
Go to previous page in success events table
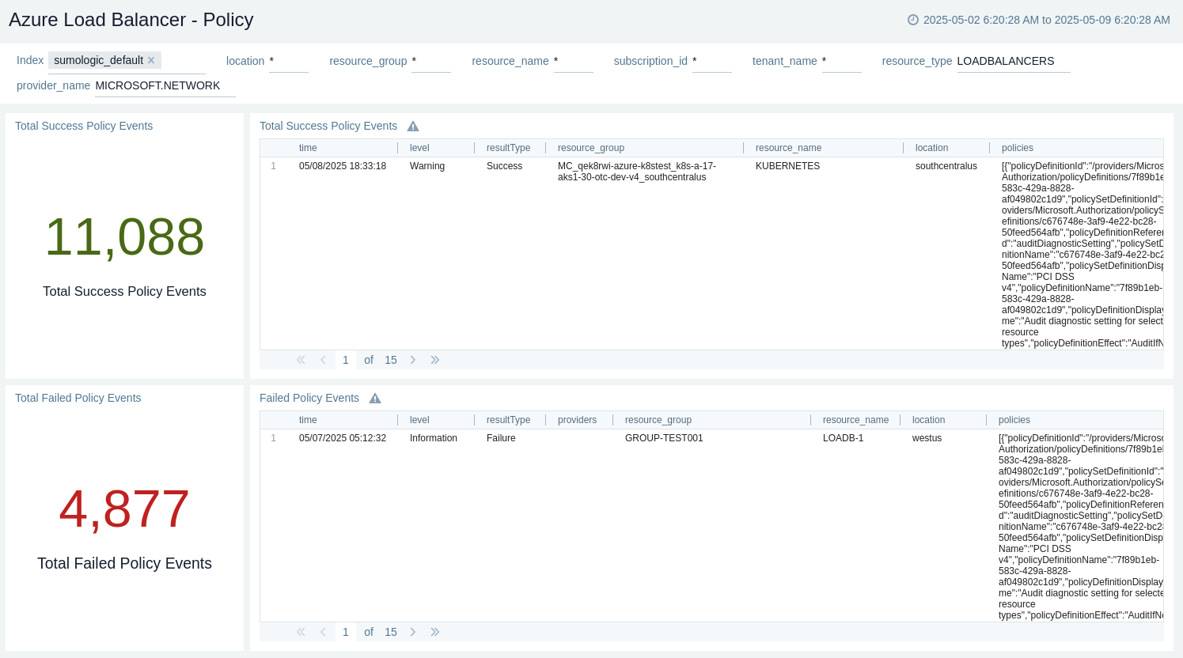click(x=323, y=360)
